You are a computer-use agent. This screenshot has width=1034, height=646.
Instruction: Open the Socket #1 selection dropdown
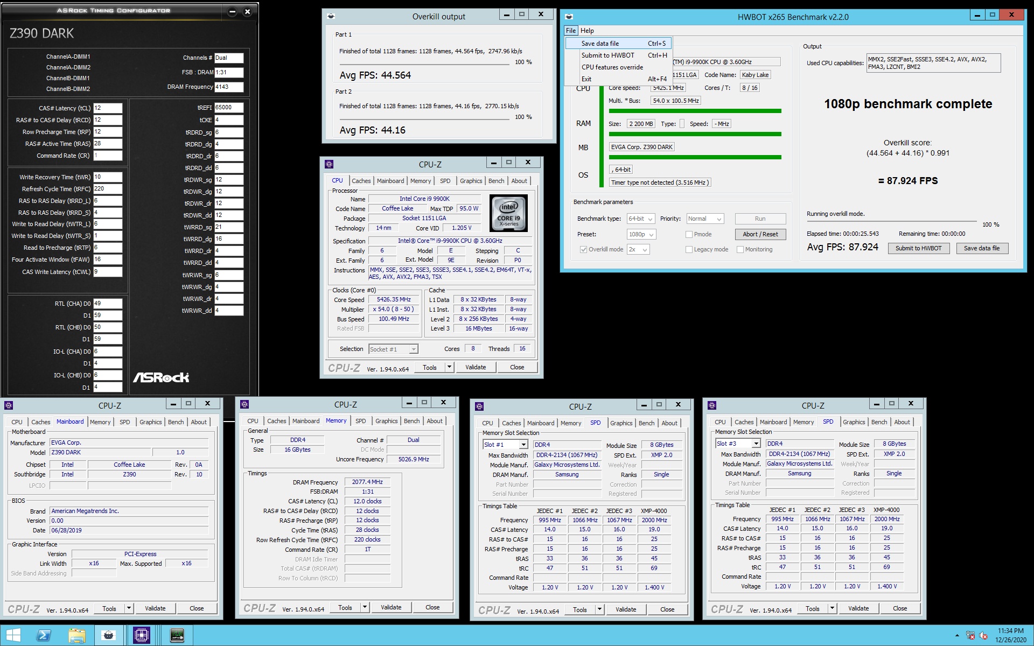[x=393, y=349]
